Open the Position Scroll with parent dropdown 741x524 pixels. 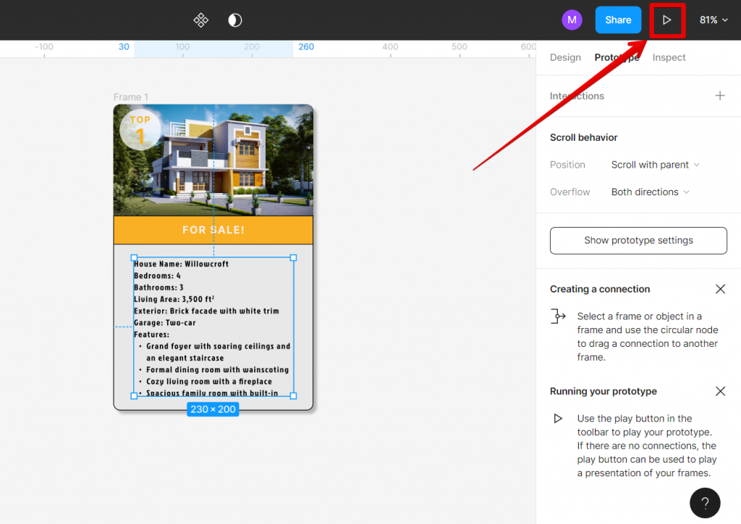655,164
